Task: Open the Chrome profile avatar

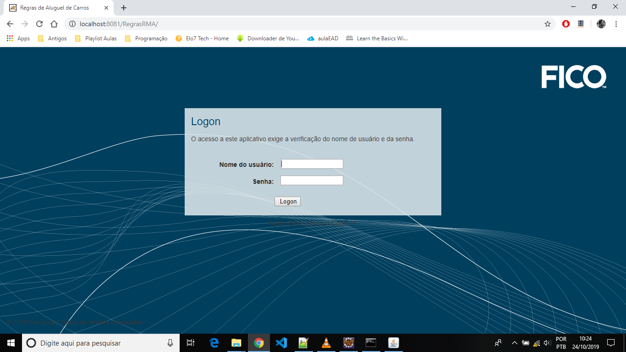Action: tap(601, 24)
